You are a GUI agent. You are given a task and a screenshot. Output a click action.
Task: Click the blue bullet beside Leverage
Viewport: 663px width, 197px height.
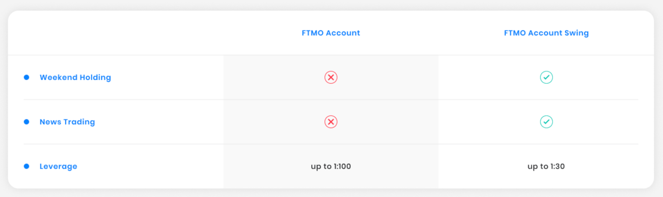[x=26, y=166]
